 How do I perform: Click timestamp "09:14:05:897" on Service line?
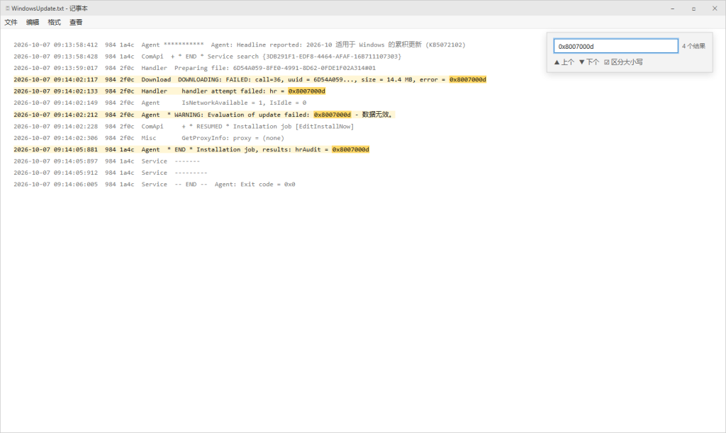pyautogui.click(x=75, y=161)
